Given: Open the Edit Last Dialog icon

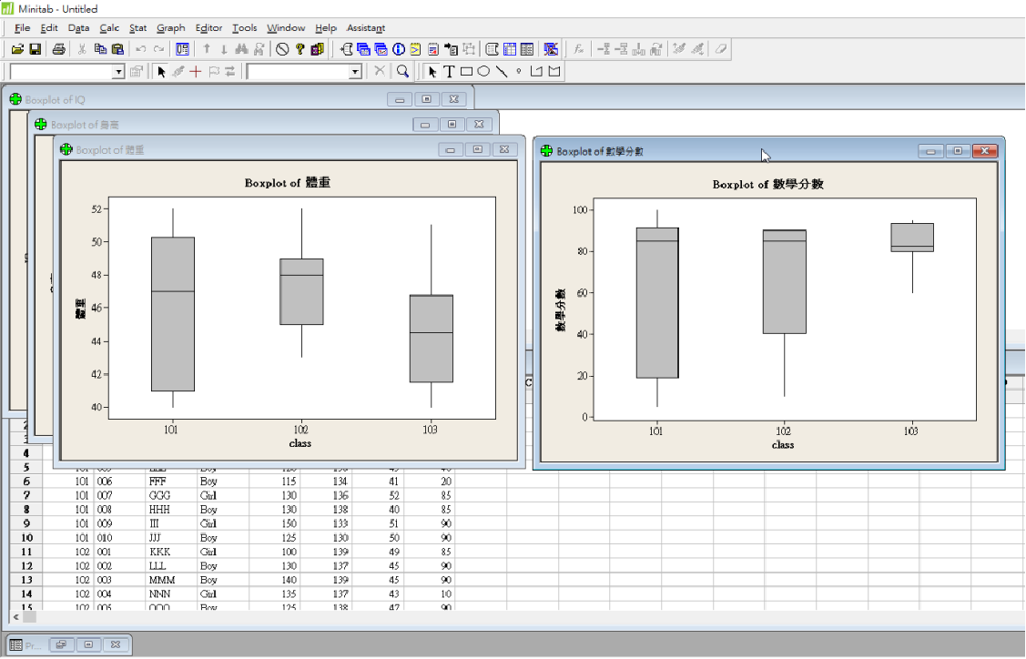Looking at the screenshot, I should [183, 49].
